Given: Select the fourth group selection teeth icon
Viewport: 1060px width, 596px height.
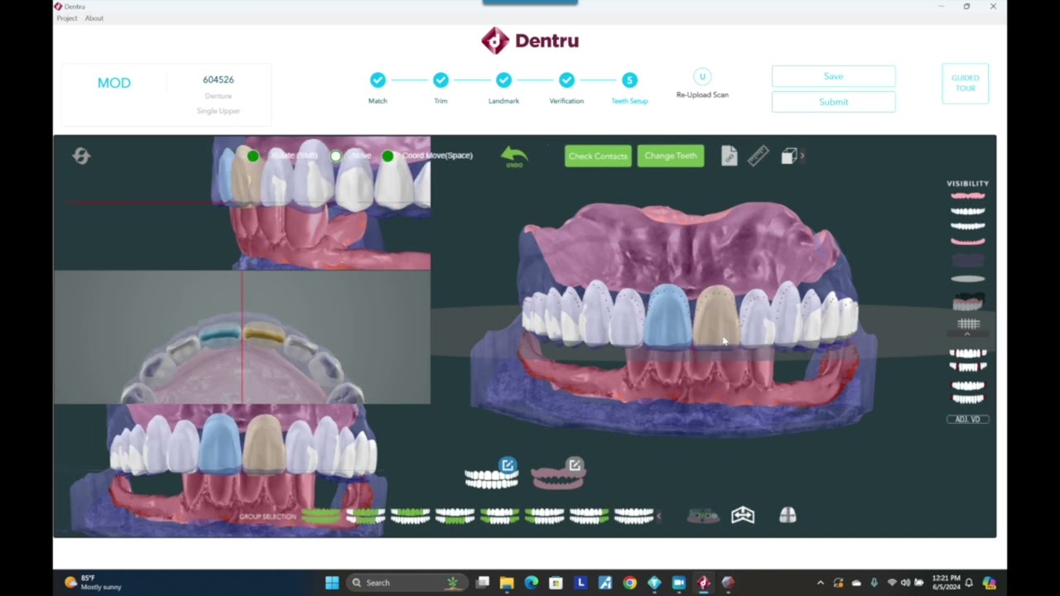Looking at the screenshot, I should click(455, 517).
